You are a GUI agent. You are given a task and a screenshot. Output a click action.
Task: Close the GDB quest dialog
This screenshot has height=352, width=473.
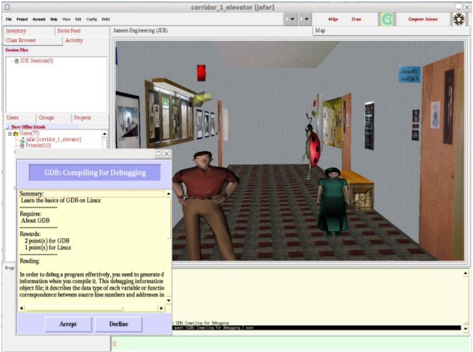[167, 153]
